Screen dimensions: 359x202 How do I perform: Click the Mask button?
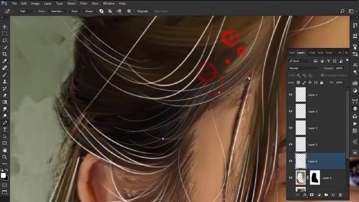click(x=75, y=11)
